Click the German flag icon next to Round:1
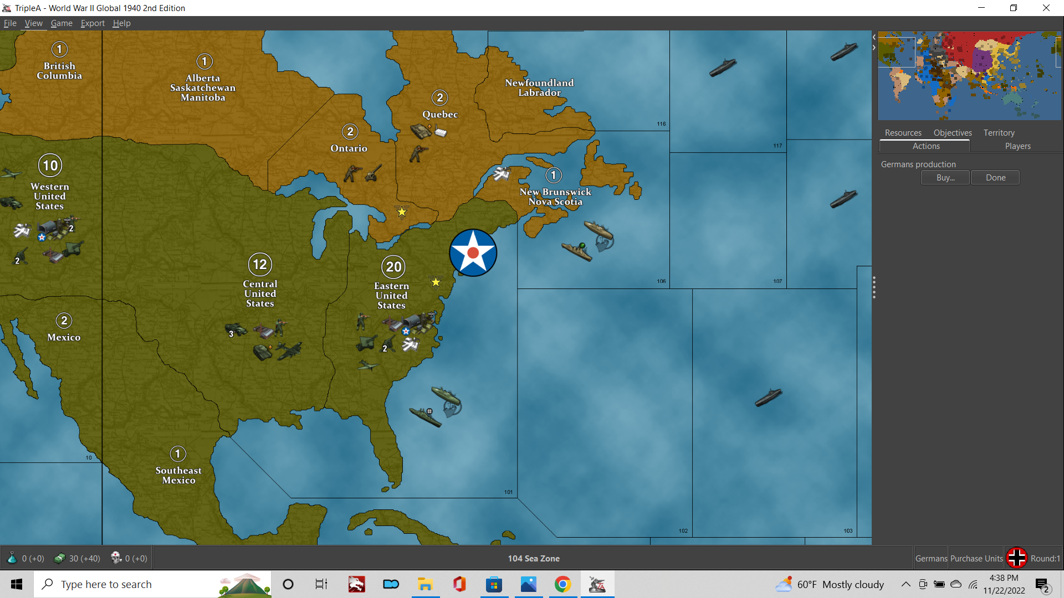Screen dimensions: 1064x598 click(x=1016, y=558)
